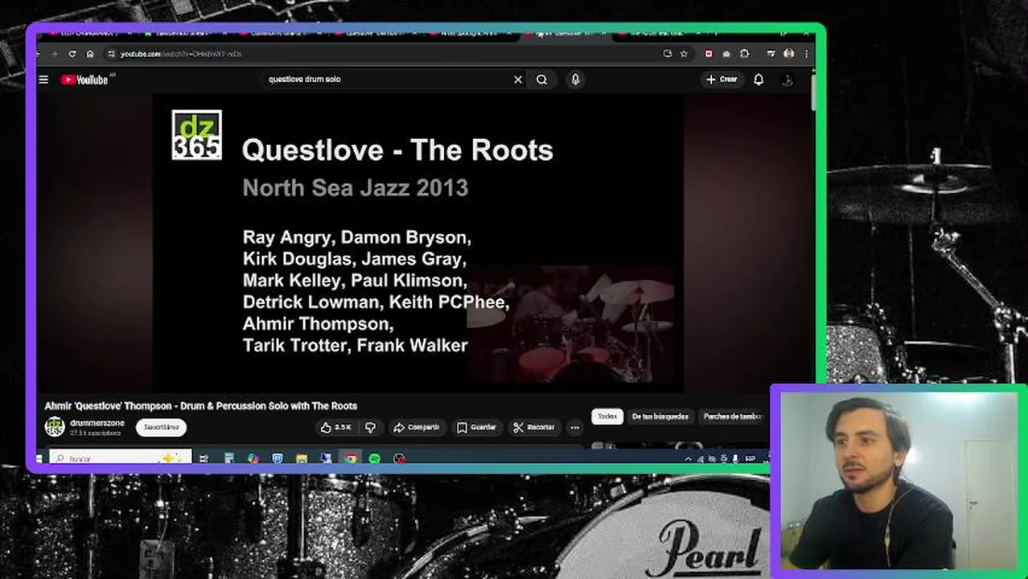Viewport: 1028px width, 579px height.
Task: Start voice search with the microphone icon
Action: coord(575,80)
